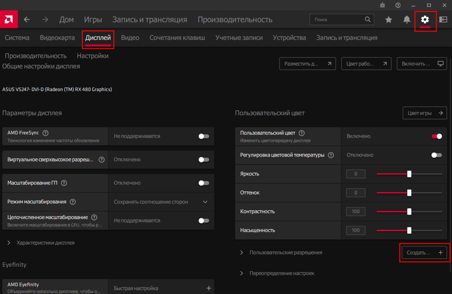Click the Цвет рабо... button
This screenshot has height=294, width=452.
click(366, 64)
